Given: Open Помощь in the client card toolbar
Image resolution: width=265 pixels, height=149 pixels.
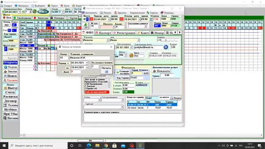Looking at the screenshot, I should pos(167,13).
